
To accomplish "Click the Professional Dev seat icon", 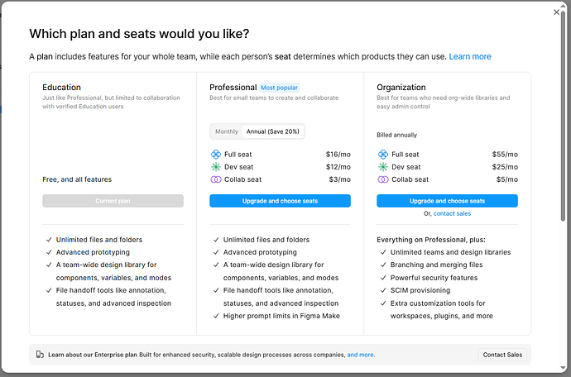I will 216,167.
